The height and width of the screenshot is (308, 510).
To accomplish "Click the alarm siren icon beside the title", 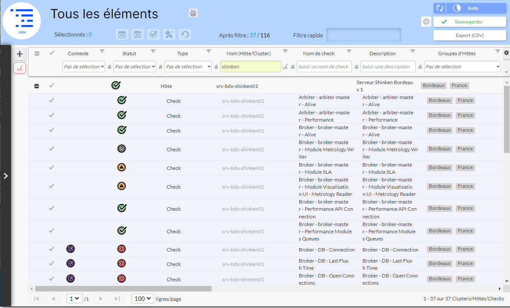I will (193, 13).
